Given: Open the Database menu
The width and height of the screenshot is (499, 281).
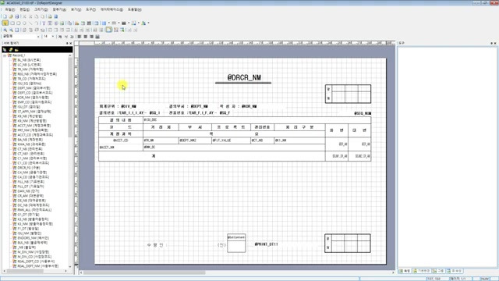Looking at the screenshot, I should point(111,9).
